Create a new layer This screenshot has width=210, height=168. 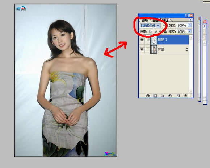coord(178,96)
